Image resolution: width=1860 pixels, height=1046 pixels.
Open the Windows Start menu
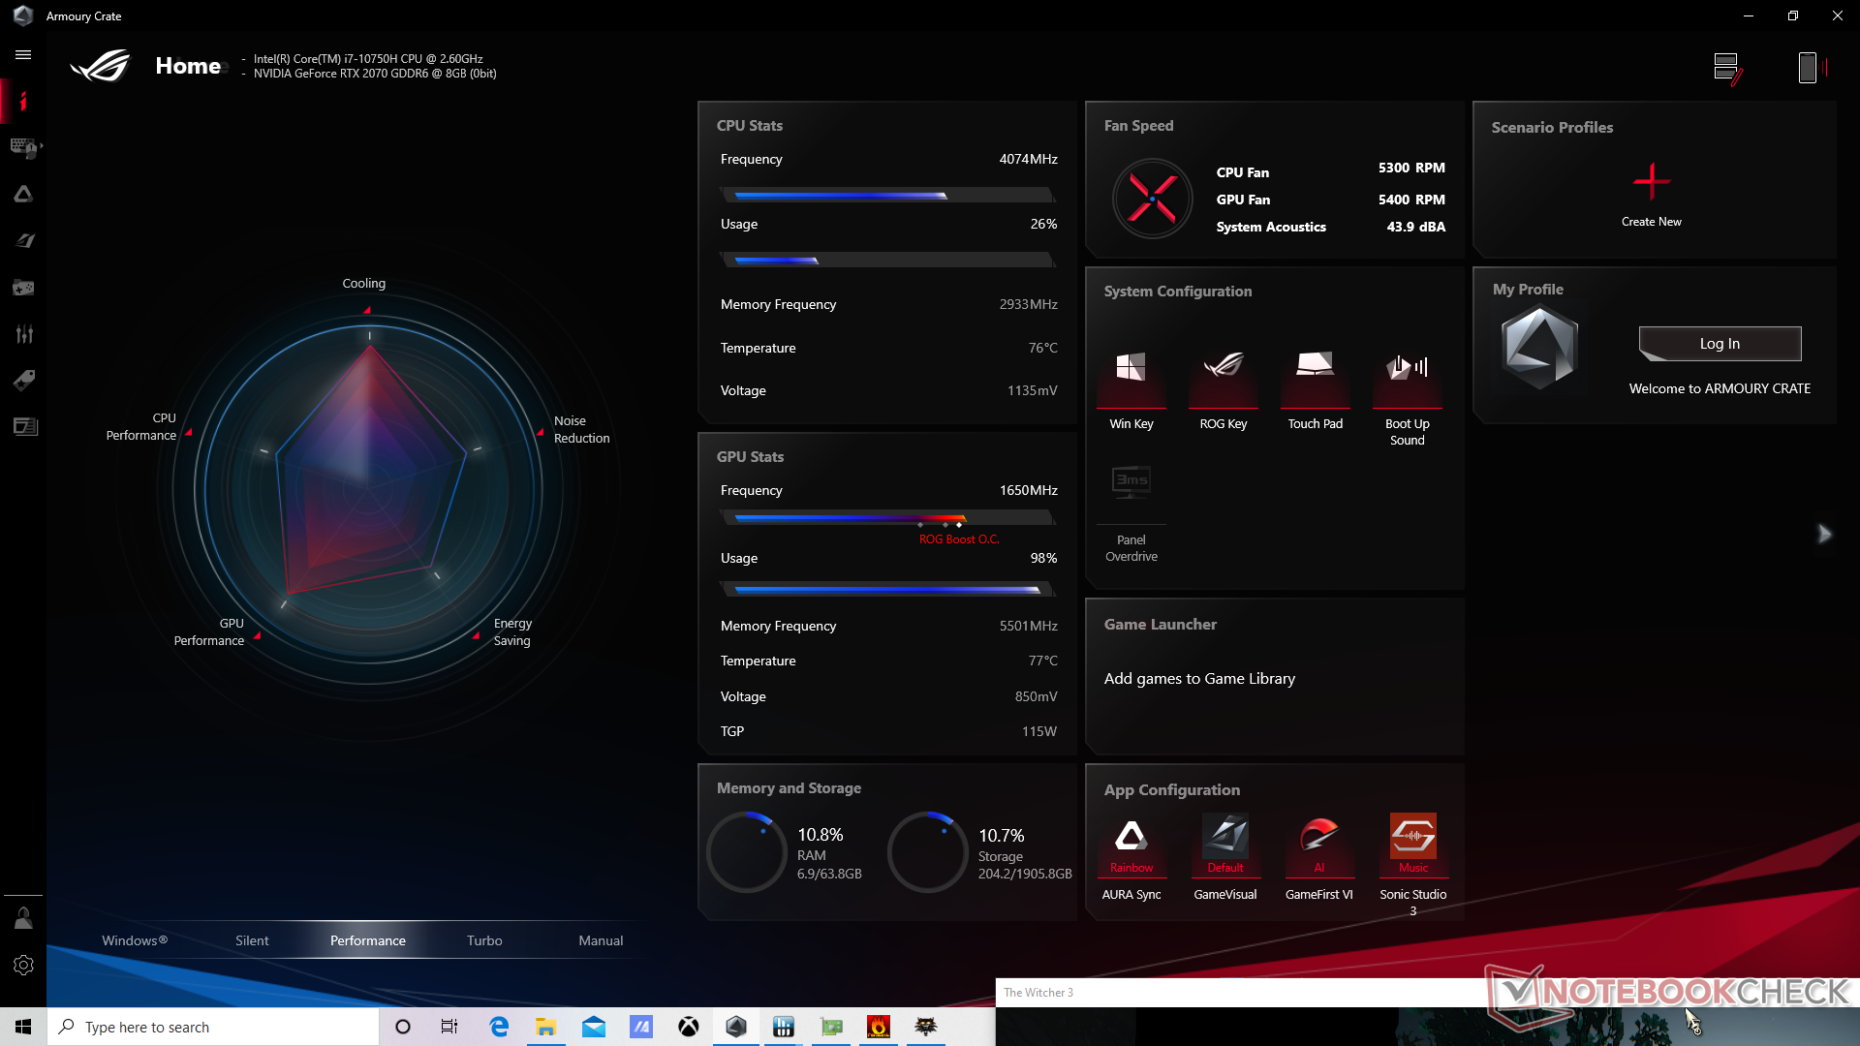(23, 1027)
